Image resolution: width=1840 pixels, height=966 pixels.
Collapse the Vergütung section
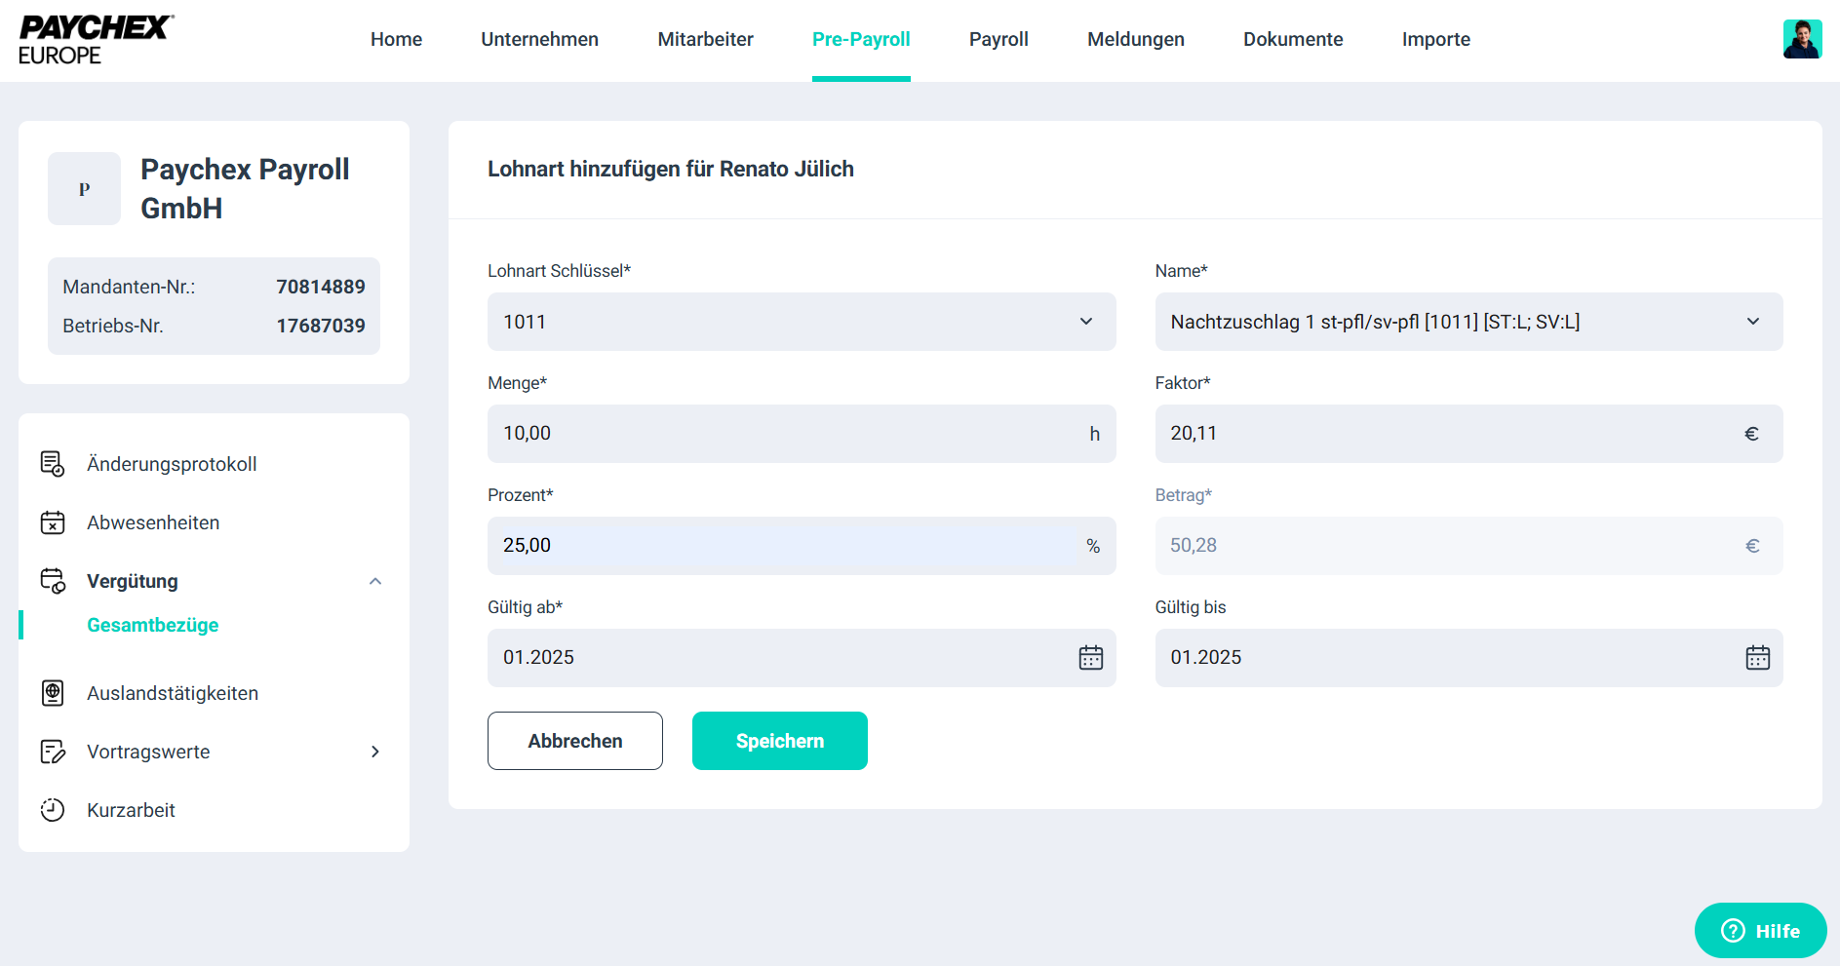click(x=375, y=581)
